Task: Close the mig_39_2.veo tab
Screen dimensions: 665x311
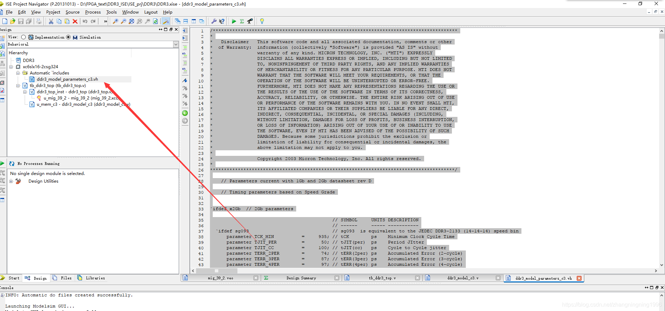Action: pyautogui.click(x=256, y=278)
